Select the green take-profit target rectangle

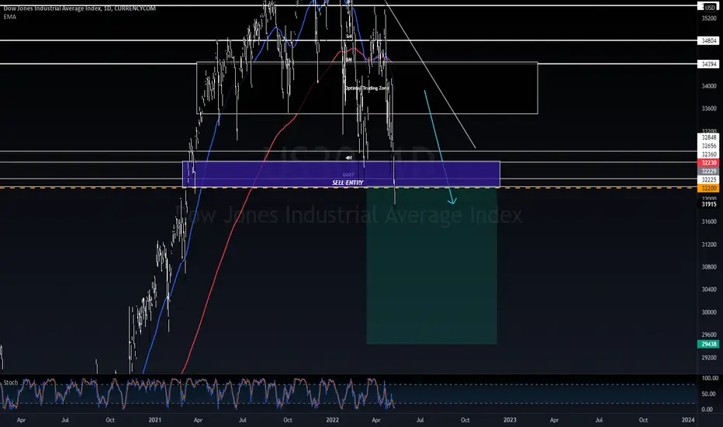coord(431,266)
